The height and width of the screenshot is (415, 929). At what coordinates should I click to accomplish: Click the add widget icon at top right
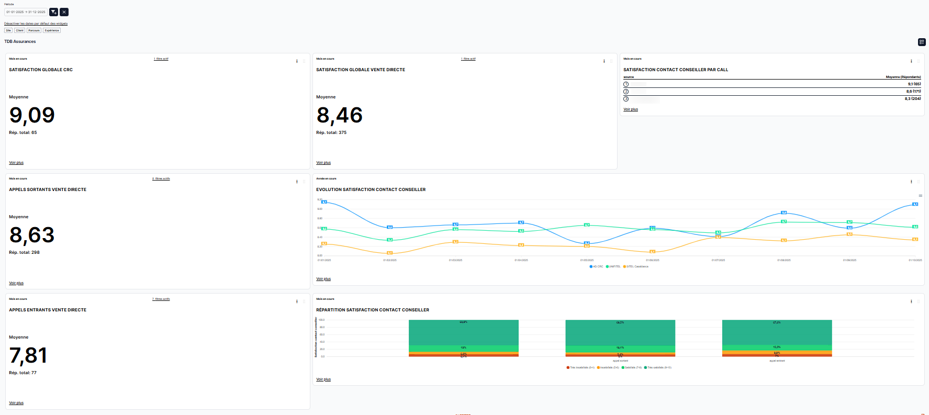[922, 42]
